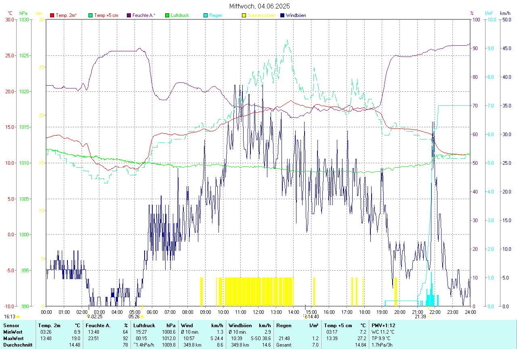Click the date title Mittwoch, 04.06.2025

click(x=259, y=6)
